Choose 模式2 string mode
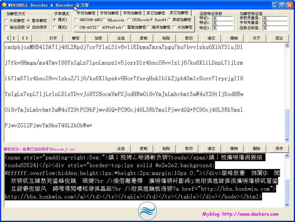The height and width of the screenshot is (222, 295). 60,27
